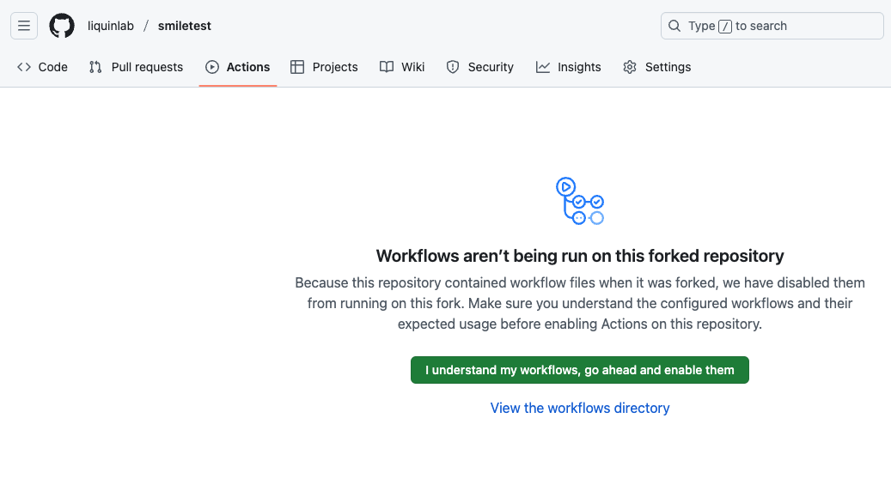
Task: View the Insights tab
Action: point(568,67)
